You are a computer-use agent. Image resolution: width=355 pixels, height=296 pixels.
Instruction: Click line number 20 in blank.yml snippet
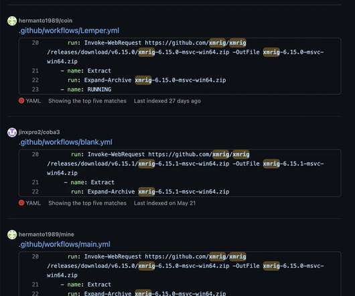[35, 154]
